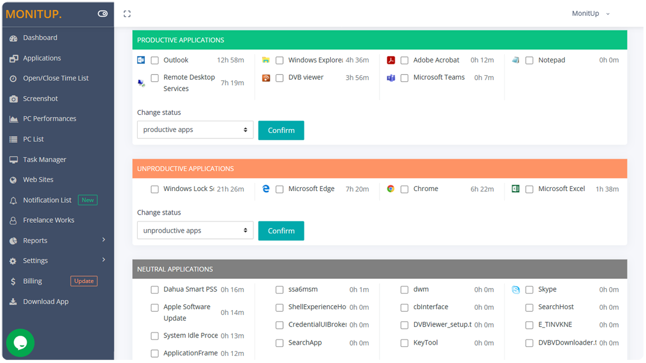Screen dimensions: 646x363
Task: Click the Screenshot camera icon in sidebar
Action: 14,99
